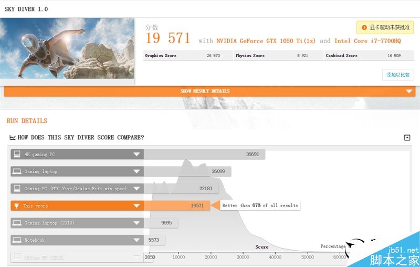Click the Gaming PC HTC Vive desktop icon
Viewport: 420px width, 267px height.
17,189
